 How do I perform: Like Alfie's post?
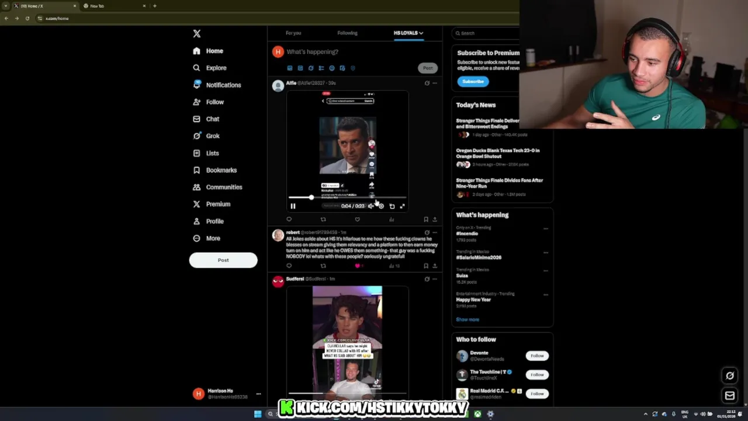tap(357, 219)
